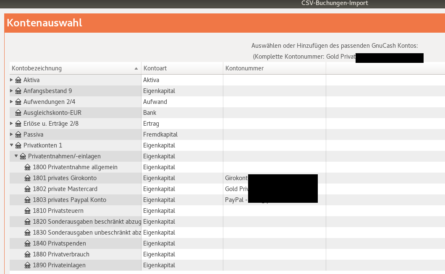Toggle the sort arrow in Kontobezeichnung header
Viewport: 445px width, 274px height.
[x=136, y=69]
